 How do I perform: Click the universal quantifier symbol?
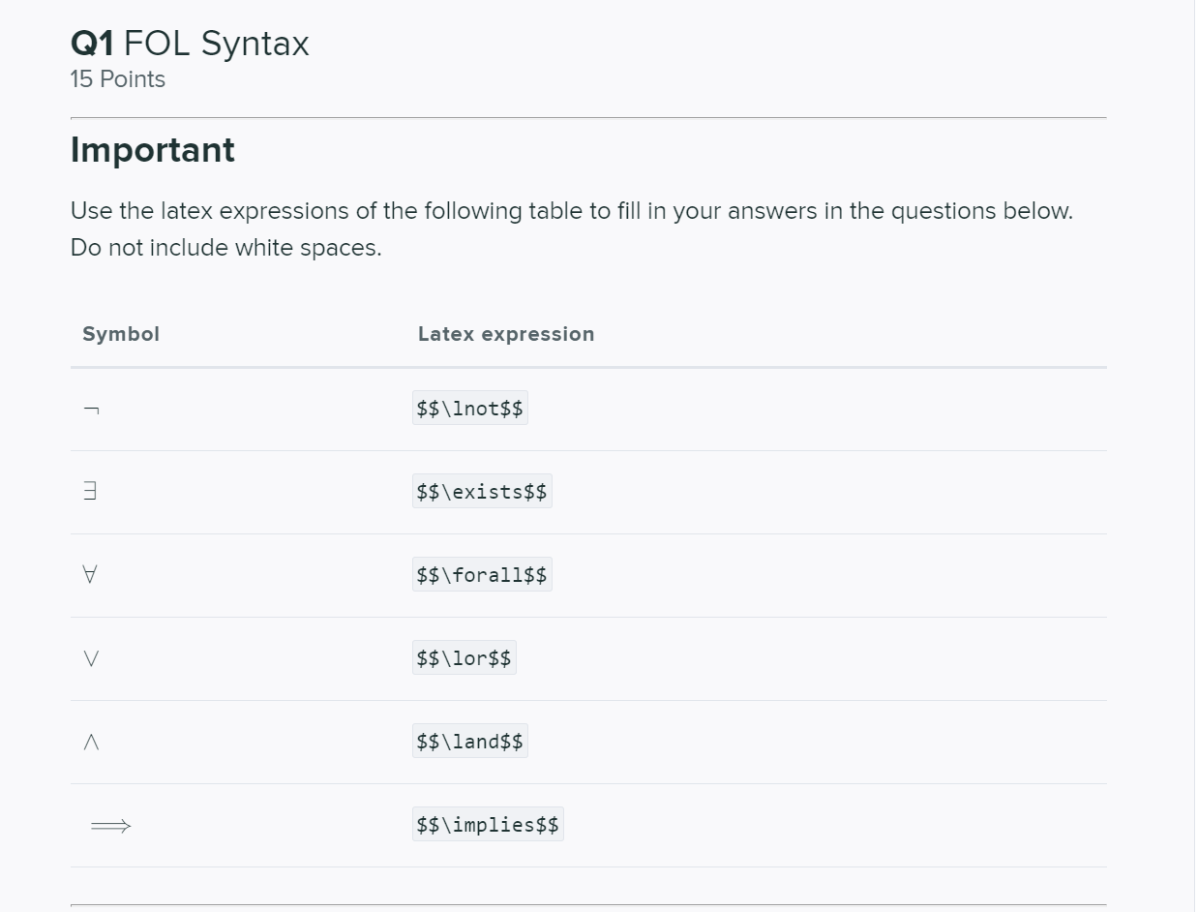tap(89, 573)
